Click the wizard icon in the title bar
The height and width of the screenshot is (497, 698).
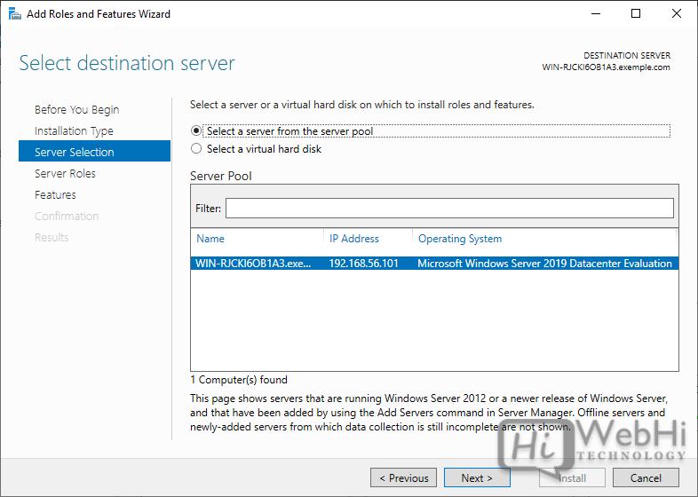pyautogui.click(x=13, y=13)
